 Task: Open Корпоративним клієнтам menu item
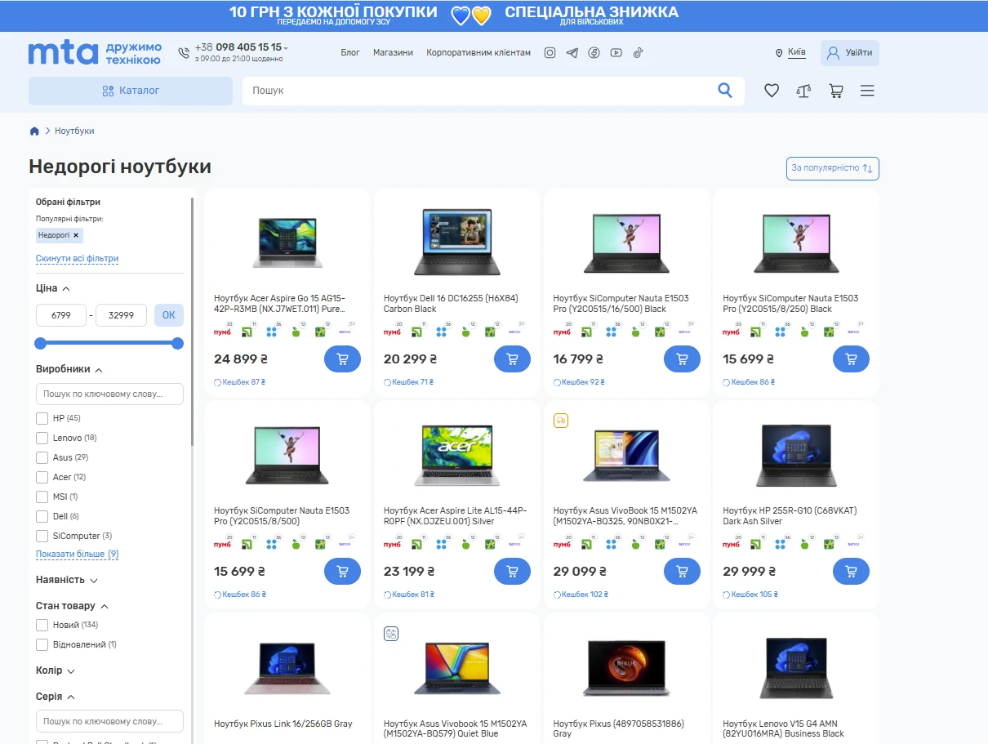(x=478, y=52)
